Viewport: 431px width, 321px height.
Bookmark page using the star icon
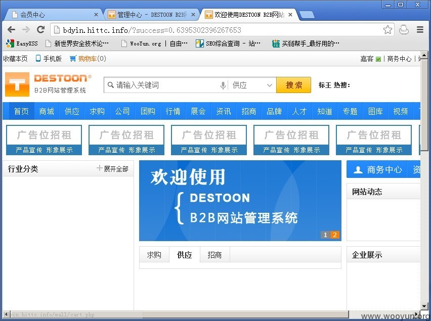click(x=387, y=30)
